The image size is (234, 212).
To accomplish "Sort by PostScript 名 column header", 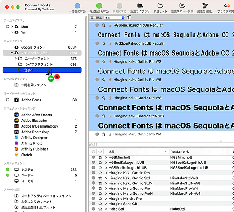I will 180,152.
